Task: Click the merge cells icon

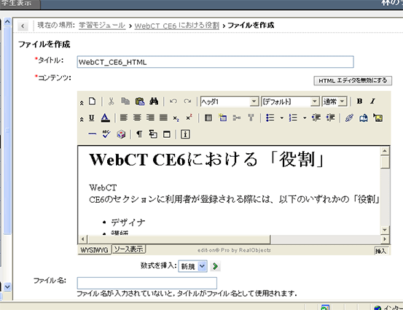Action: 251,118
